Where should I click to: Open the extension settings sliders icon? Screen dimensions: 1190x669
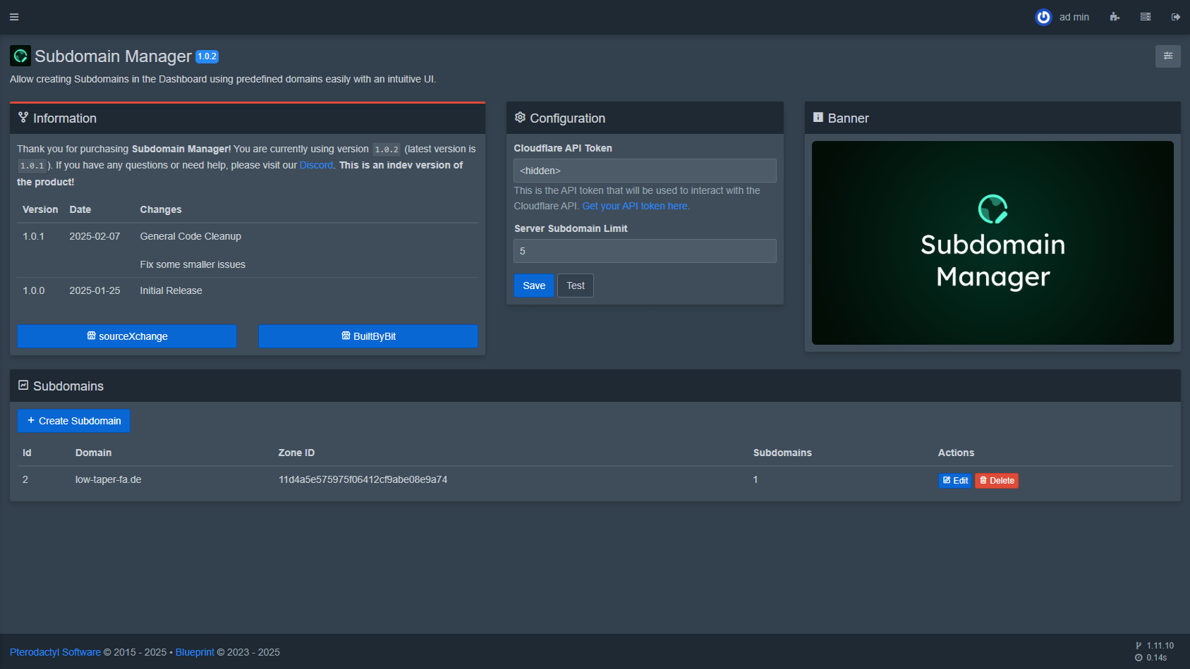click(1167, 56)
